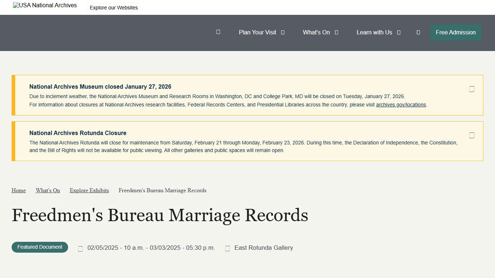The height and width of the screenshot is (278, 495).
Task: Open Explore Exhibits from the breadcrumb
Action: (89, 190)
